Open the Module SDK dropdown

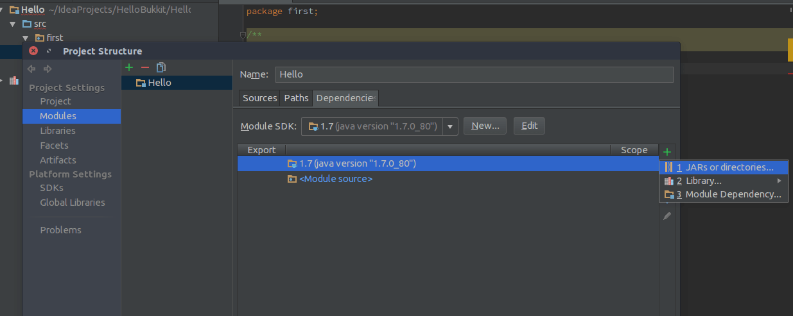point(450,126)
